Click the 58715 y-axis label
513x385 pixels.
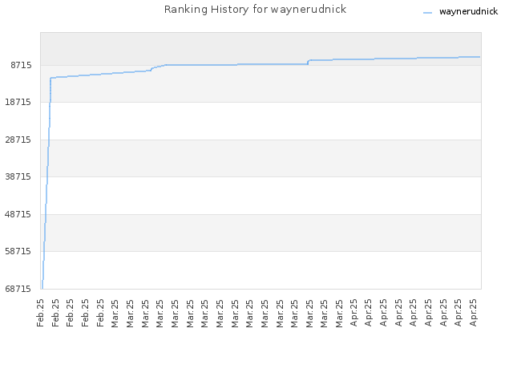click(x=18, y=251)
